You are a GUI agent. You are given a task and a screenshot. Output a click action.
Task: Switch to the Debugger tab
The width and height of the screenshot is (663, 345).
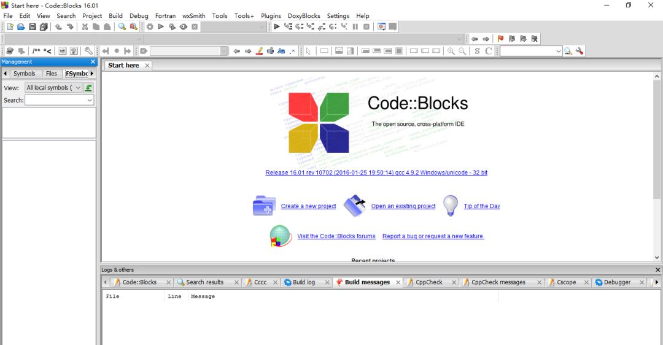(x=617, y=282)
